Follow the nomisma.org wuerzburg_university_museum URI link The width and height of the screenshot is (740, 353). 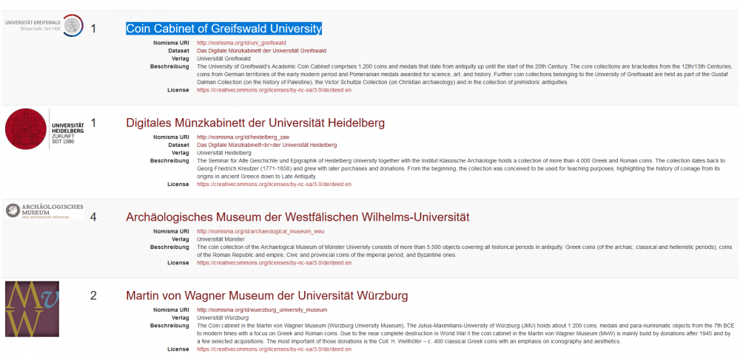tap(252, 310)
